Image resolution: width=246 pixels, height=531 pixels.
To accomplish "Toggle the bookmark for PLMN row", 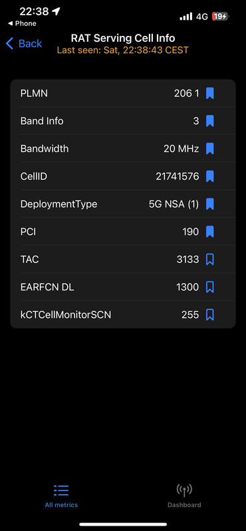I will 209,93.
